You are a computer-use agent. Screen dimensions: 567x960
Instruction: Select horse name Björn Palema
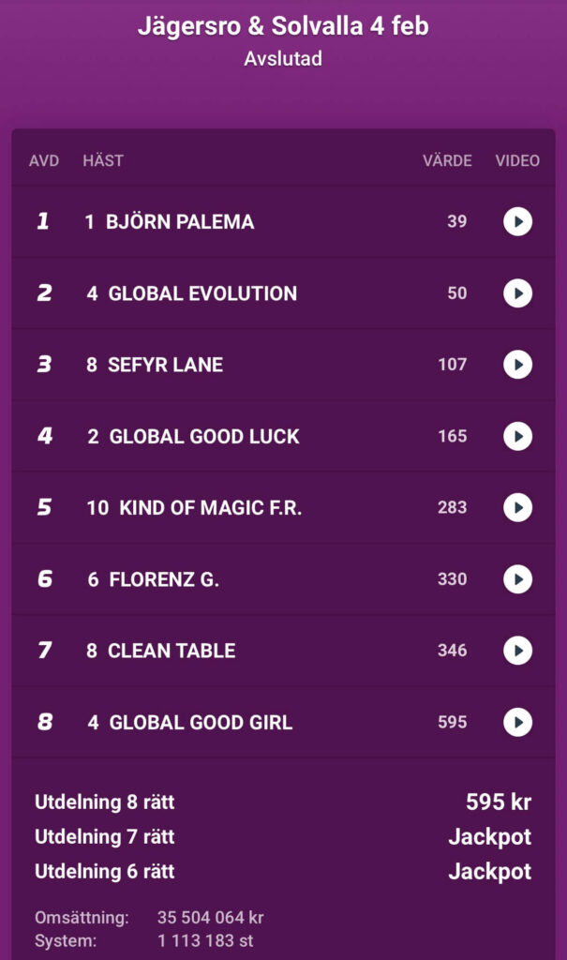coord(179,222)
